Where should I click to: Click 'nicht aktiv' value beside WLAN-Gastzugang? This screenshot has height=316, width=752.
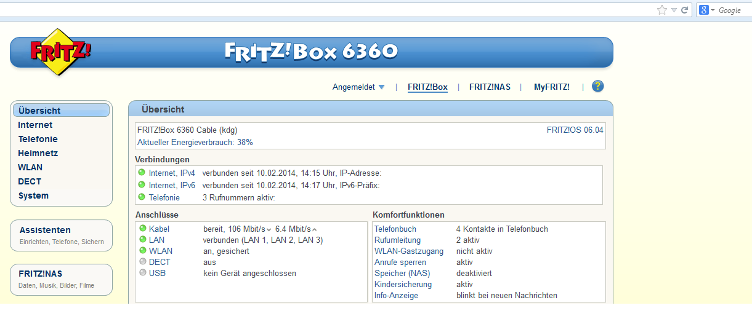(474, 251)
